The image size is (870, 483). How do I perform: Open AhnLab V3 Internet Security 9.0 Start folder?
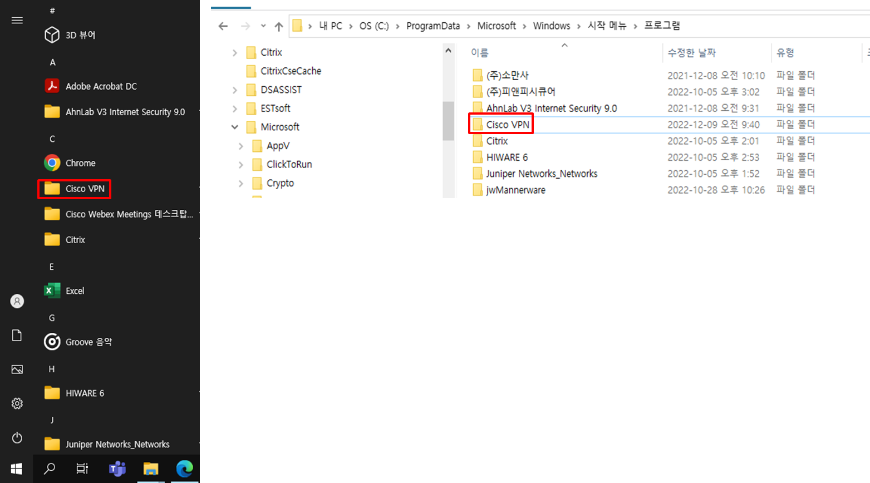[114, 112]
